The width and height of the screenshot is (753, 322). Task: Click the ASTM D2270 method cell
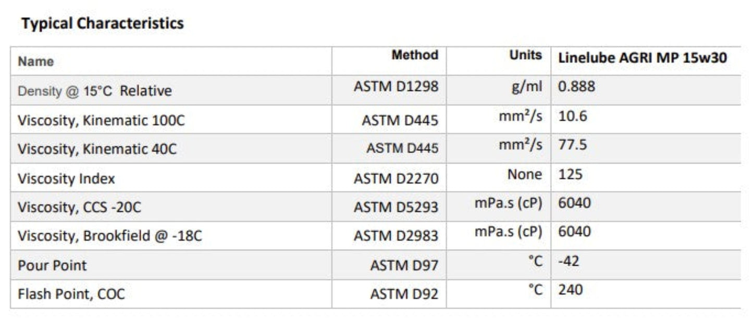(x=396, y=179)
